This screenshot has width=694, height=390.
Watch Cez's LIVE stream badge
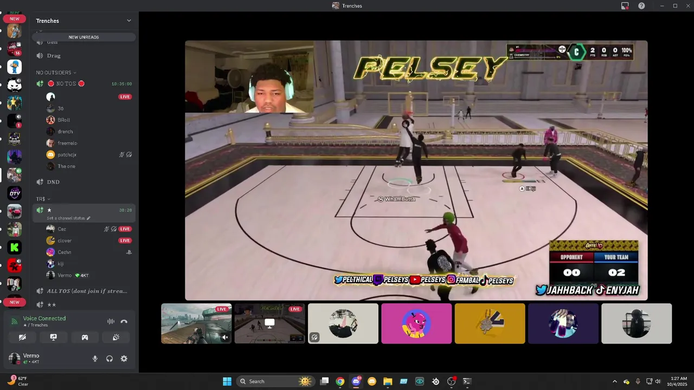(x=125, y=229)
